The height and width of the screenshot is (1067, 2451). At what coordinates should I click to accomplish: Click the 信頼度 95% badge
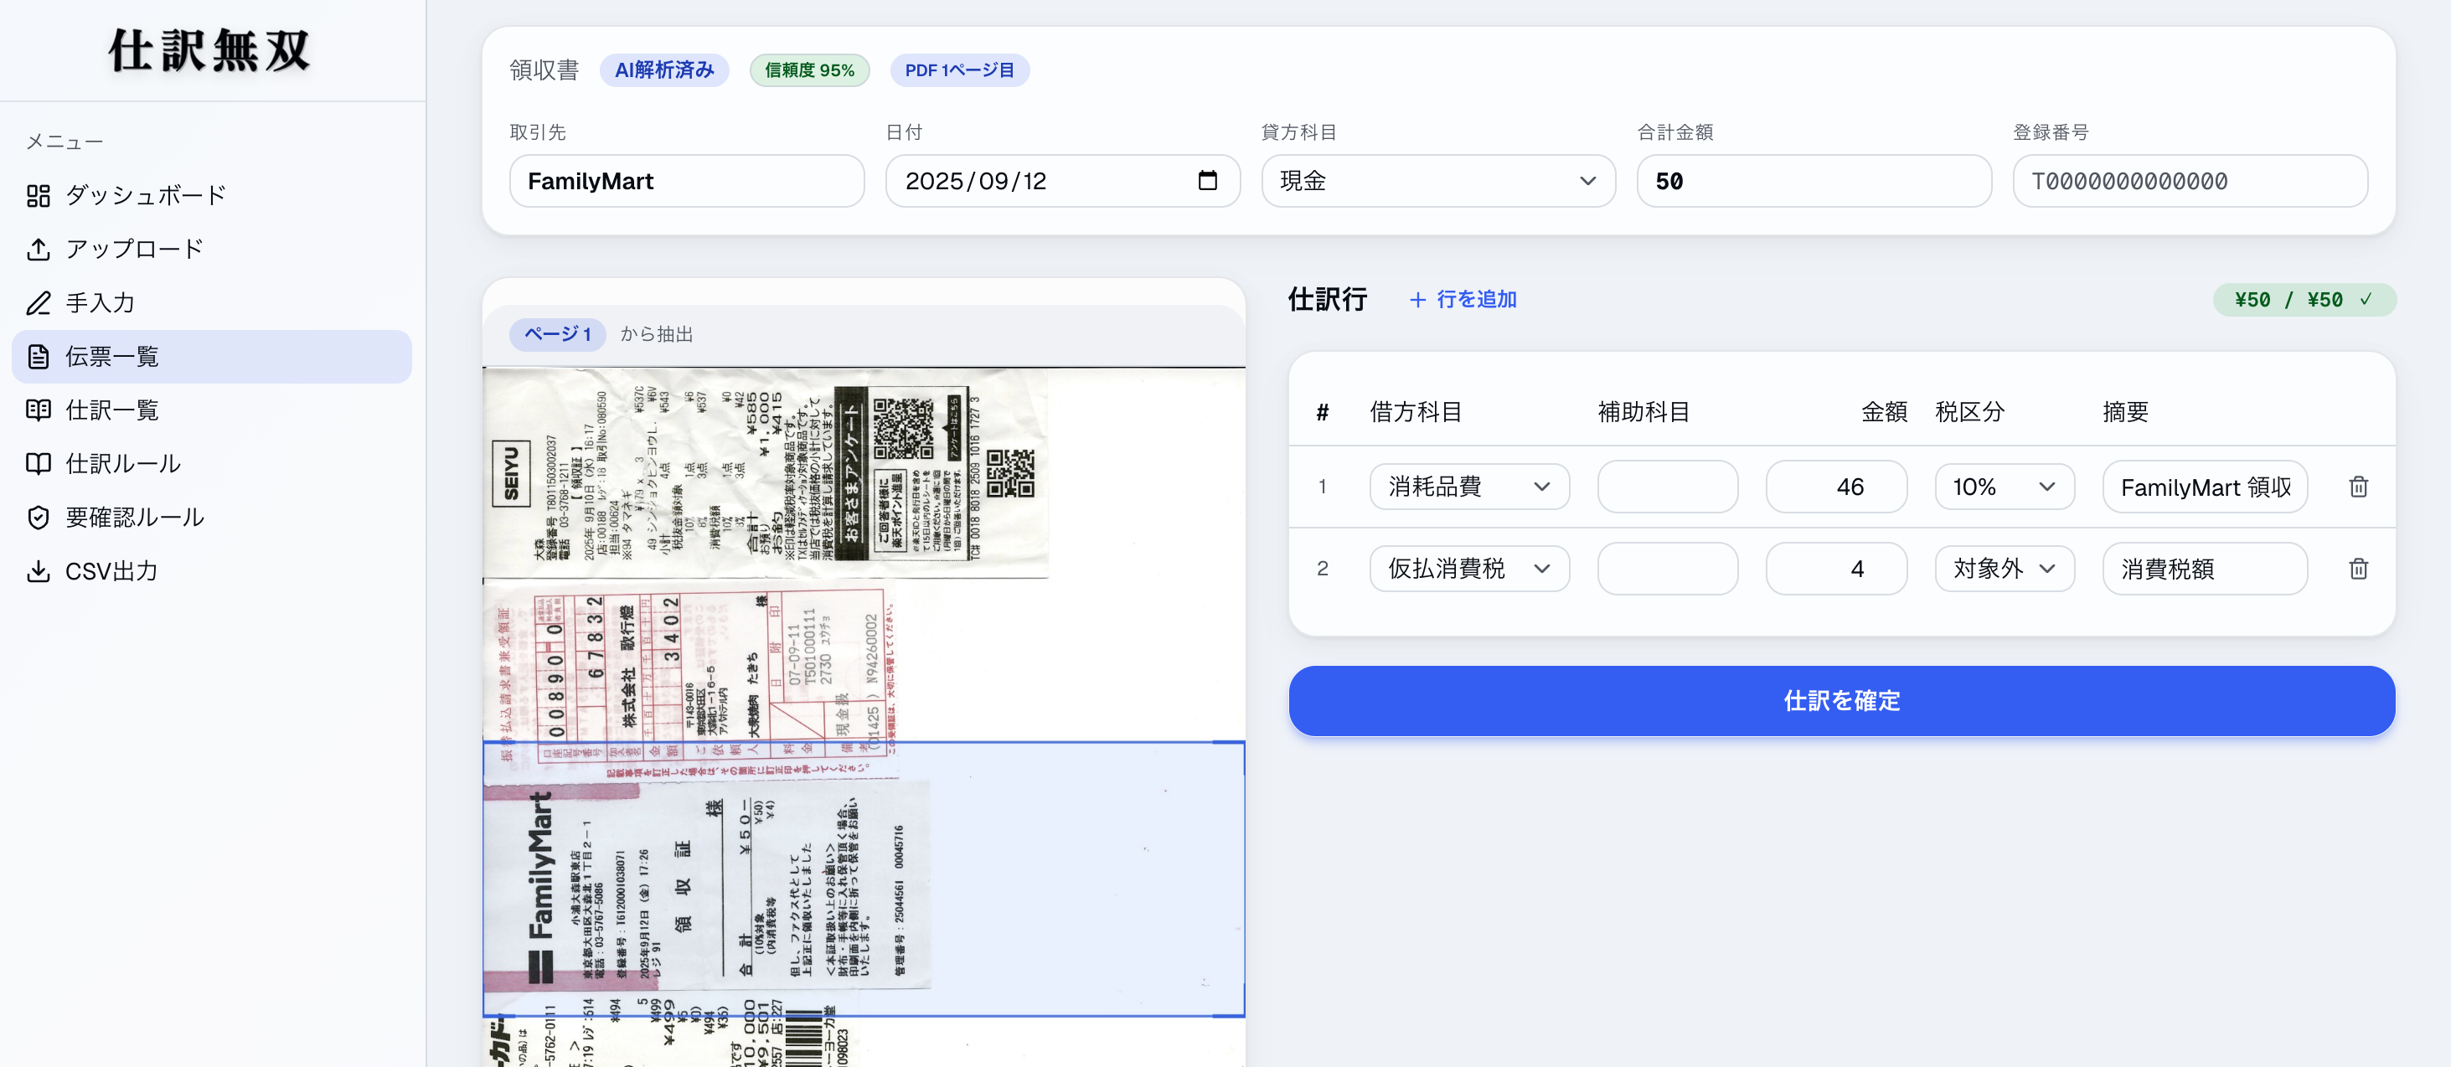(x=810, y=70)
